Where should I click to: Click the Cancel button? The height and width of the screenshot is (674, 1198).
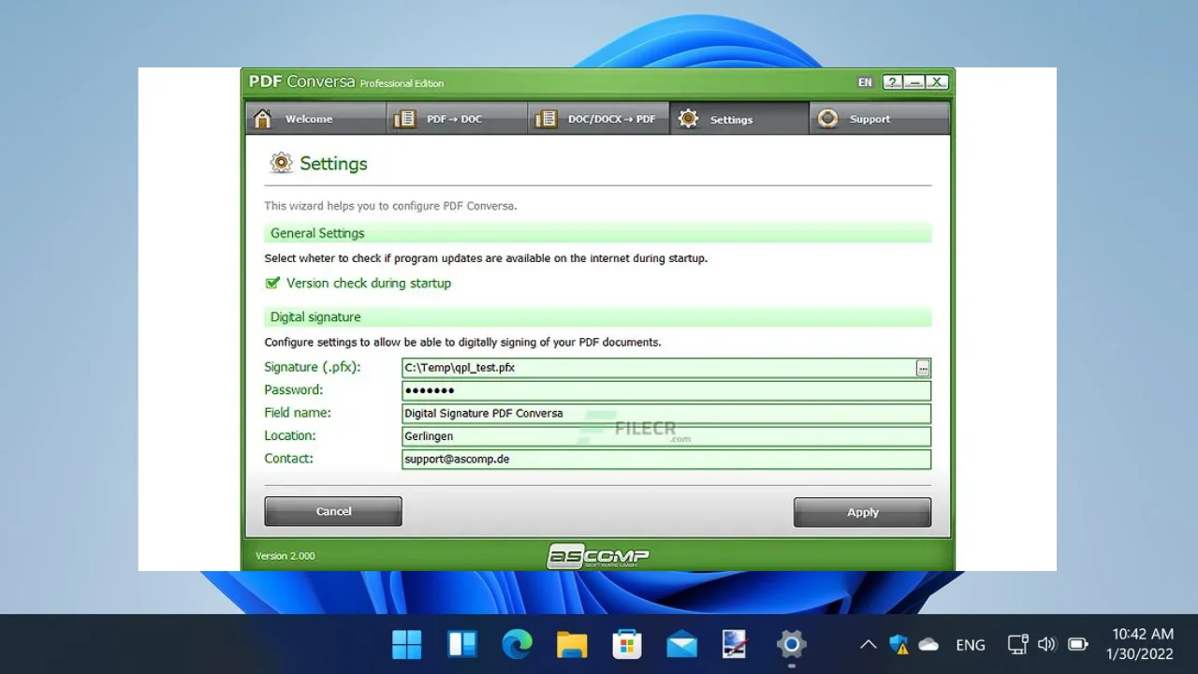click(333, 511)
